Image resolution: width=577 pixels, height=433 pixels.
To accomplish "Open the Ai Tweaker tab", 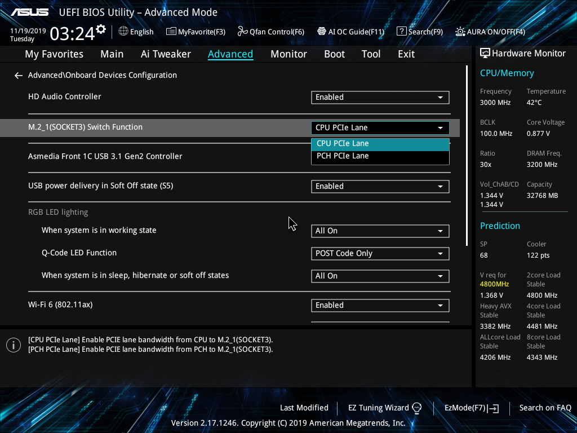I will pyautogui.click(x=166, y=54).
